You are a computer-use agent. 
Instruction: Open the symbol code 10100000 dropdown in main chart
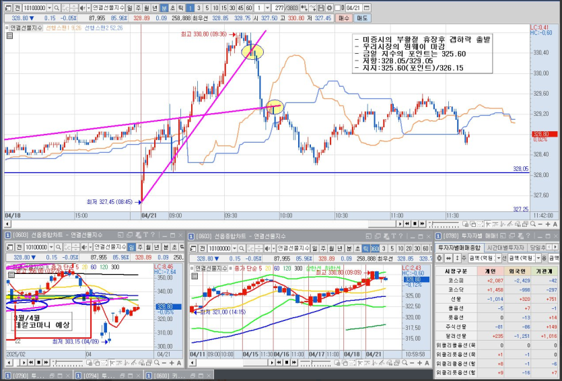point(49,8)
